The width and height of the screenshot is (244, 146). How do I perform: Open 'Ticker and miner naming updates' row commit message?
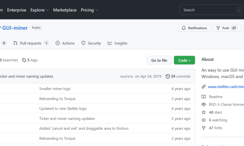coord(67,118)
